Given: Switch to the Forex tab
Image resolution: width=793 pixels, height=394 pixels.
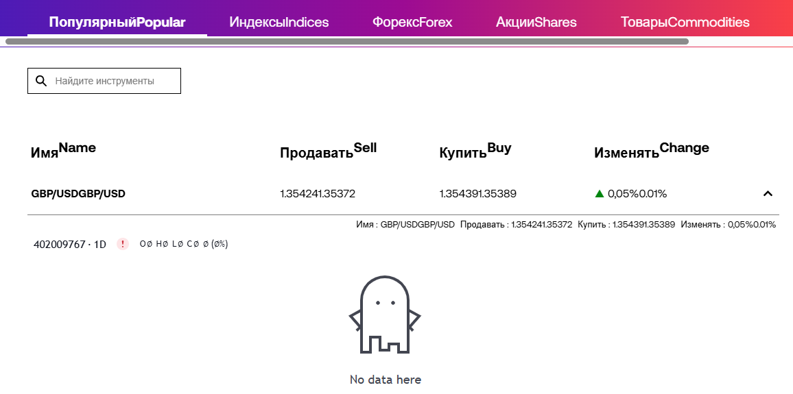Looking at the screenshot, I should click(413, 22).
